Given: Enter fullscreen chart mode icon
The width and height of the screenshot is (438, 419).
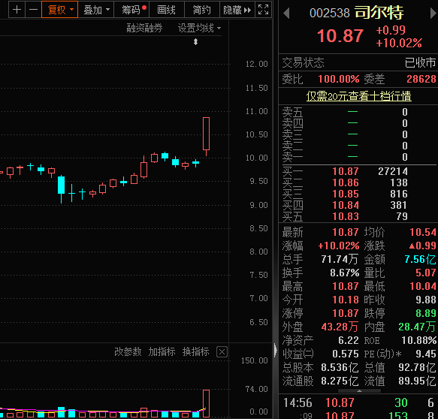Looking at the screenshot, I should (x=263, y=10).
